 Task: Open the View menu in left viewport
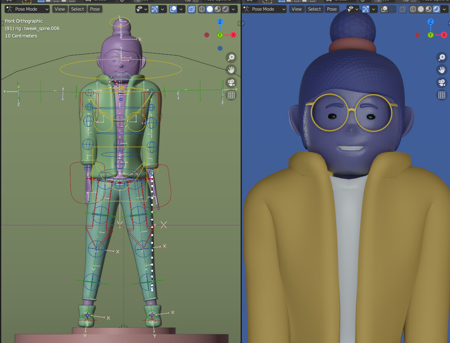coord(60,9)
